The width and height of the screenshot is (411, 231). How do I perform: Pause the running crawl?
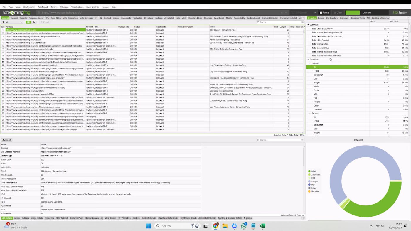324,13
